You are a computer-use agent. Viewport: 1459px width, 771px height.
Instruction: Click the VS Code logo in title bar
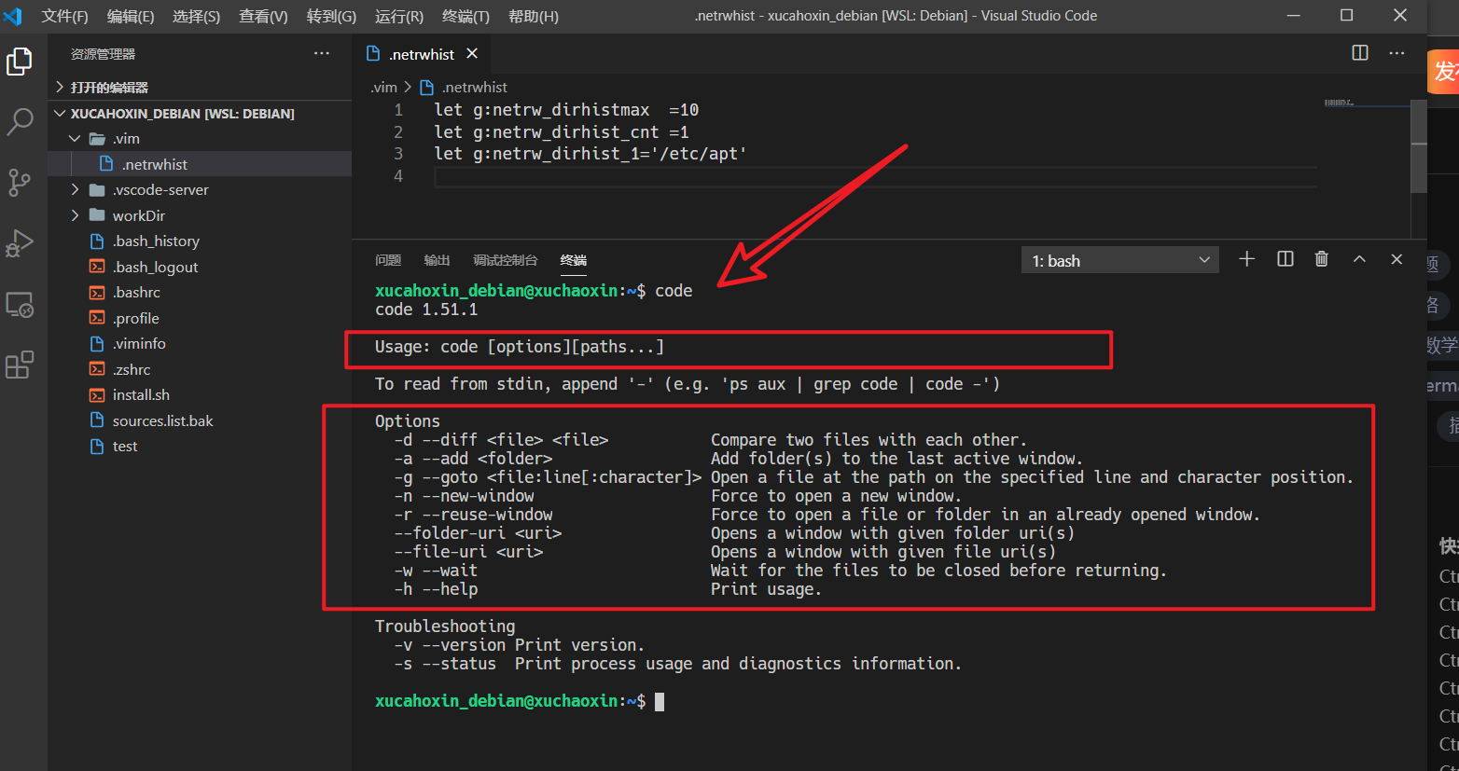(12, 16)
